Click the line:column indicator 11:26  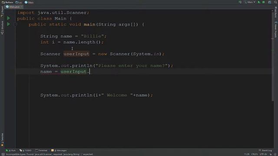246,154
